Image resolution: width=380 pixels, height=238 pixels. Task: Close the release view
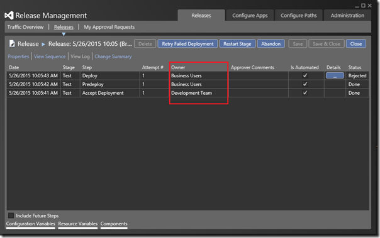pos(355,44)
